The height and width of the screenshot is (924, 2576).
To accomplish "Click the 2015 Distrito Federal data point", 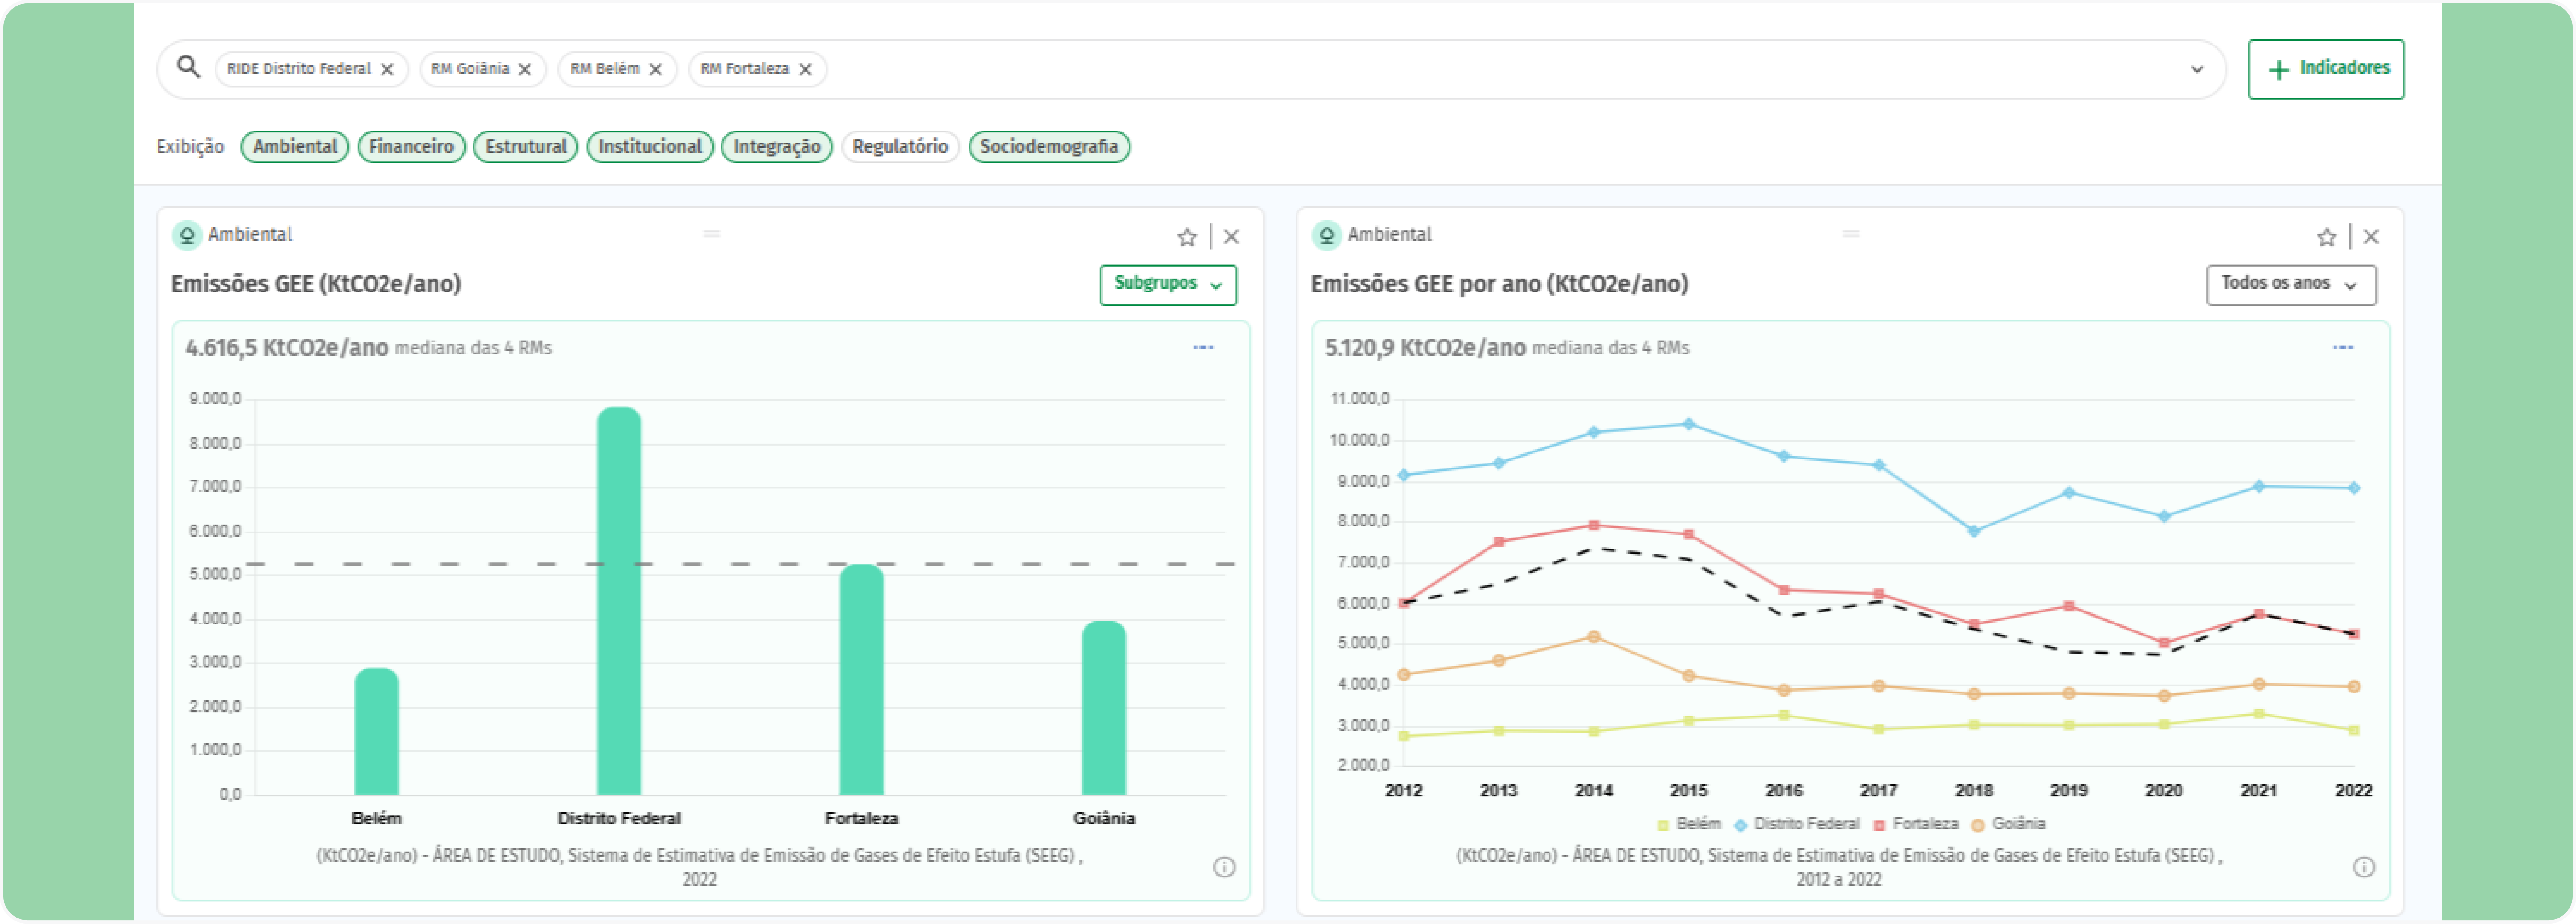I will tap(1689, 424).
